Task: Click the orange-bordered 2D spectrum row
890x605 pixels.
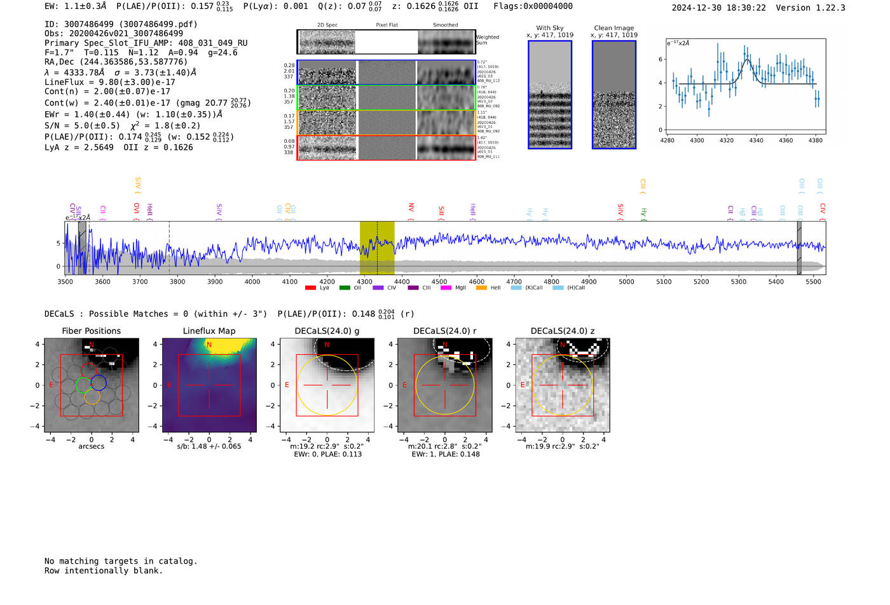Action: (386, 123)
